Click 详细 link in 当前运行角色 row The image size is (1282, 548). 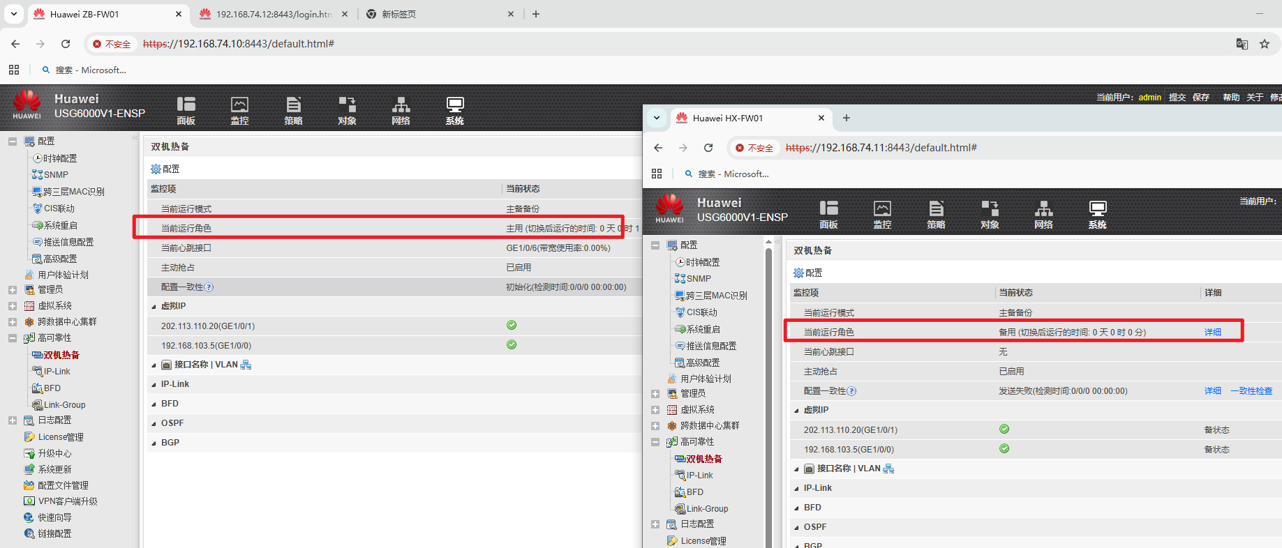tap(1212, 333)
